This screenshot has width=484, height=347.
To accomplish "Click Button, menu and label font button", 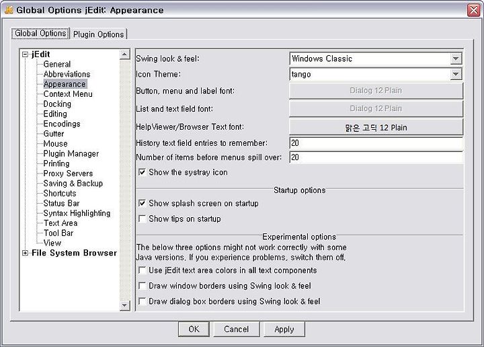I will (x=376, y=91).
